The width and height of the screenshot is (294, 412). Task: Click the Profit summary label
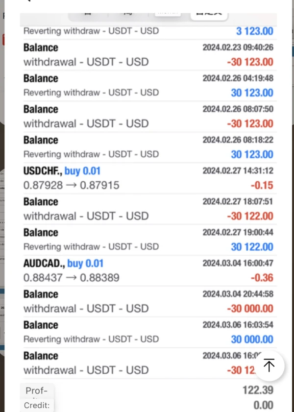(37, 391)
